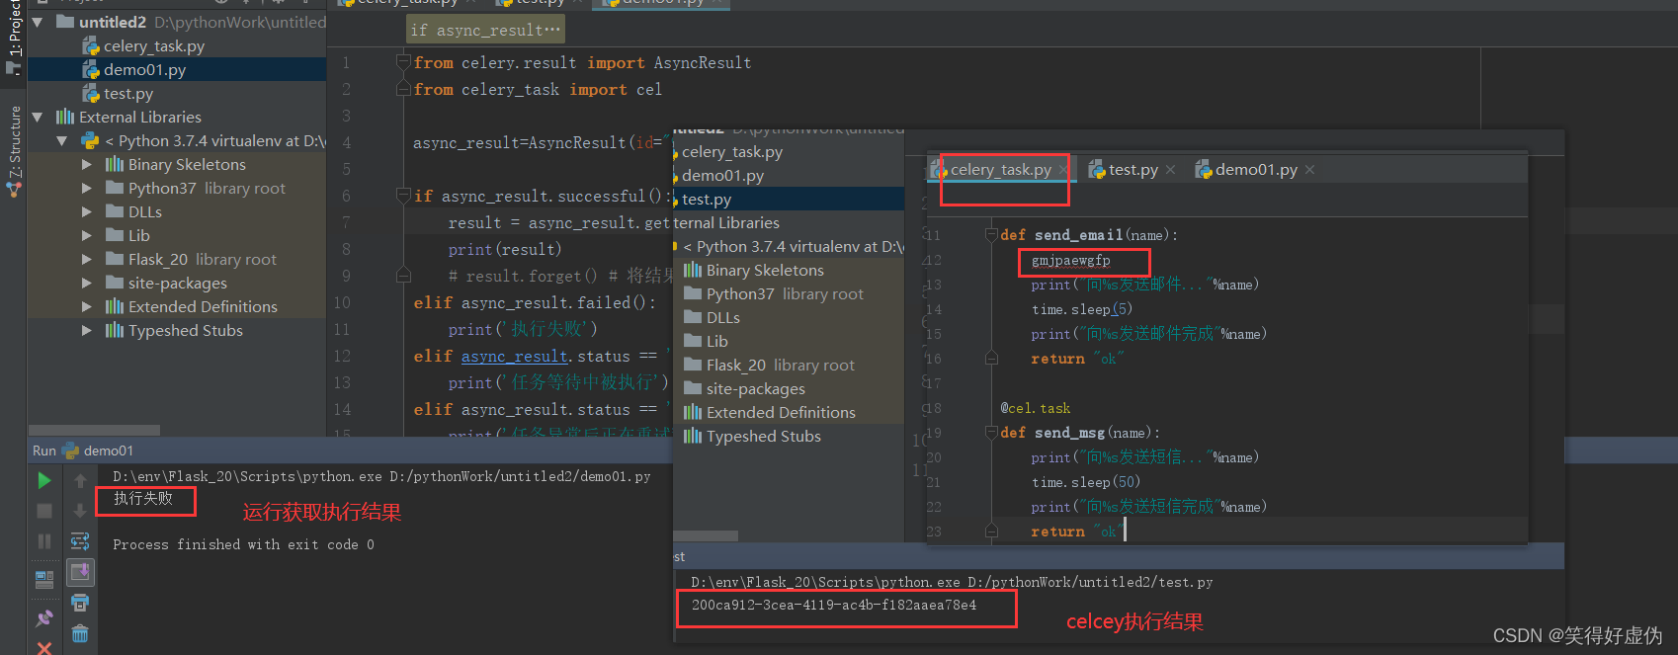
Task: Expand site-packages in back window tree
Action: pos(87,283)
